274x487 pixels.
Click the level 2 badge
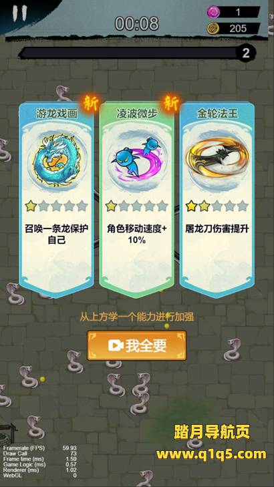(246, 53)
